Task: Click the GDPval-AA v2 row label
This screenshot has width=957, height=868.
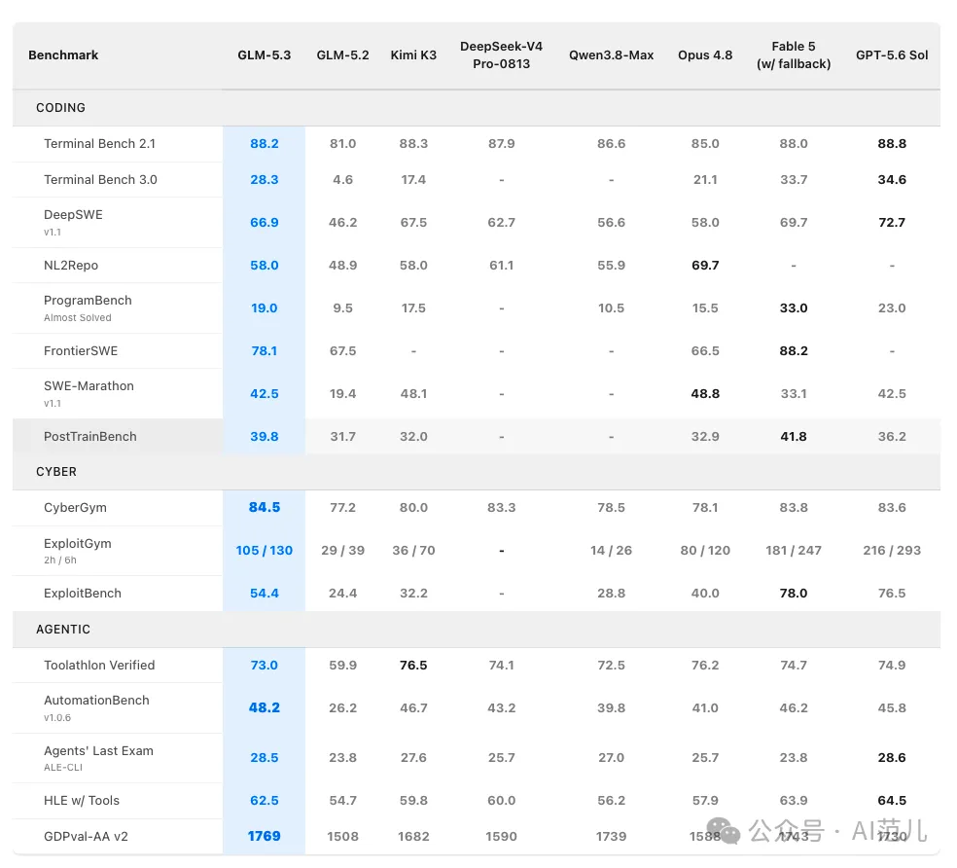Action: 86,836
